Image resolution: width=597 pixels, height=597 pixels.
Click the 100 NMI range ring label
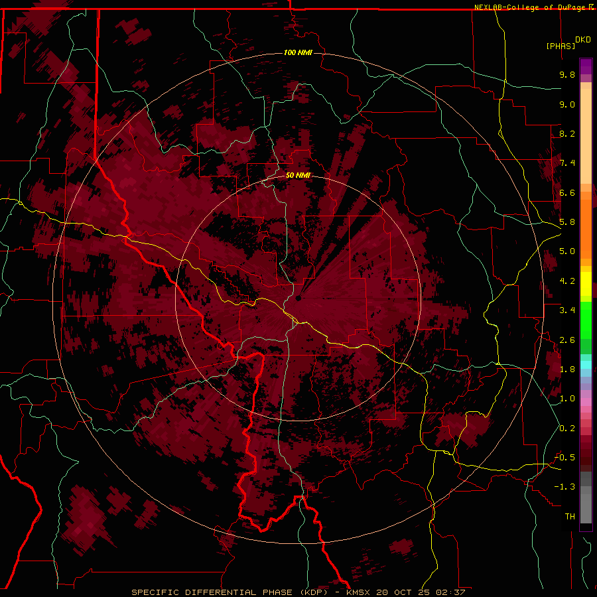point(298,52)
